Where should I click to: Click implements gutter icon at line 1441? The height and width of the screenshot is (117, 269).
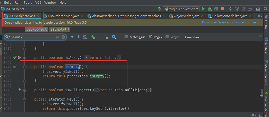[15, 67]
